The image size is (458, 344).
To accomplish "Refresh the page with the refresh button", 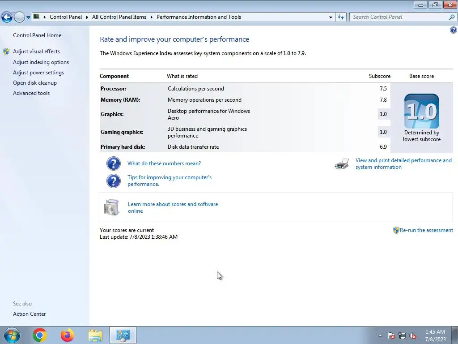I will click(x=340, y=17).
